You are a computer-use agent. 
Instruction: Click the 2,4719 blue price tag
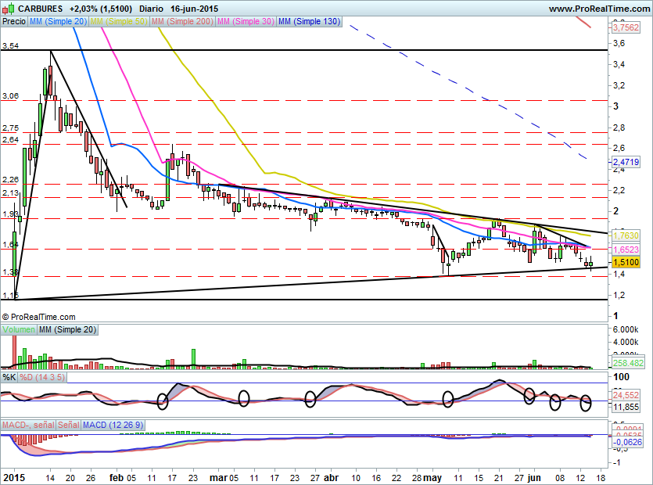pyautogui.click(x=626, y=162)
